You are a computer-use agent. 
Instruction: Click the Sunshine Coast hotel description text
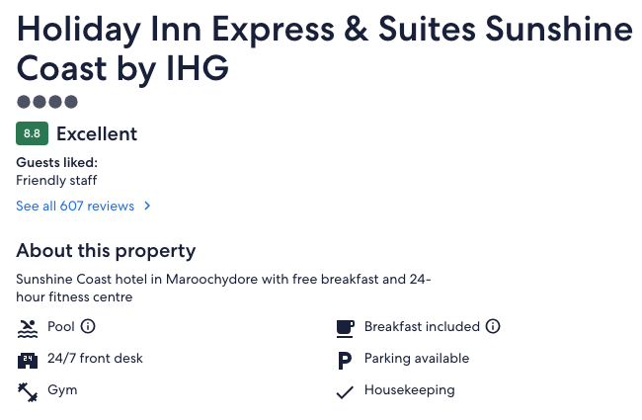(x=223, y=288)
